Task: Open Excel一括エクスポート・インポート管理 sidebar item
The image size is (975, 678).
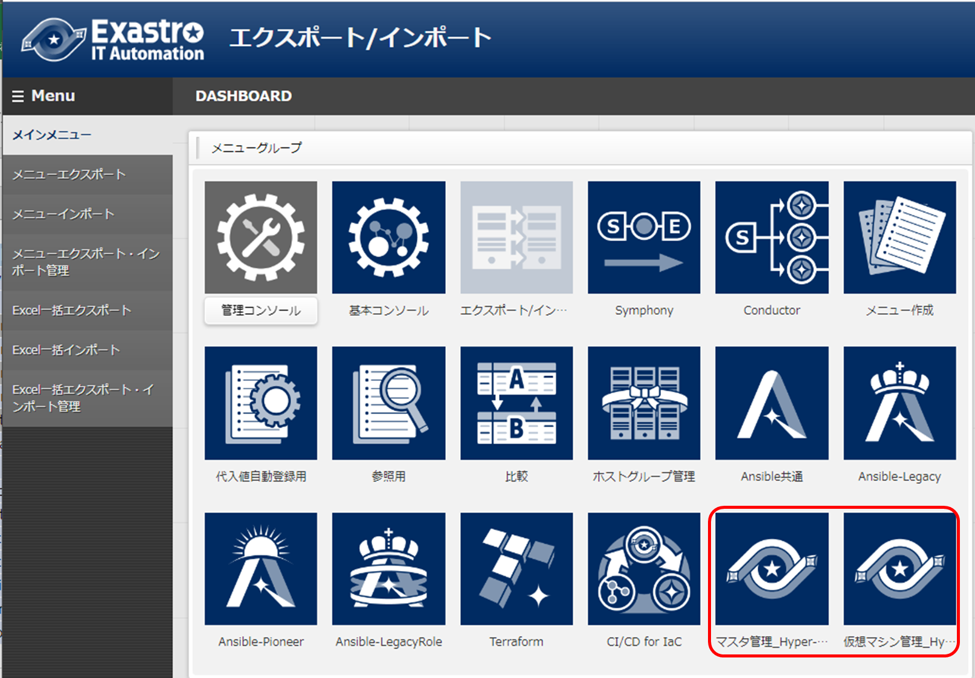Action: pyautogui.click(x=88, y=398)
